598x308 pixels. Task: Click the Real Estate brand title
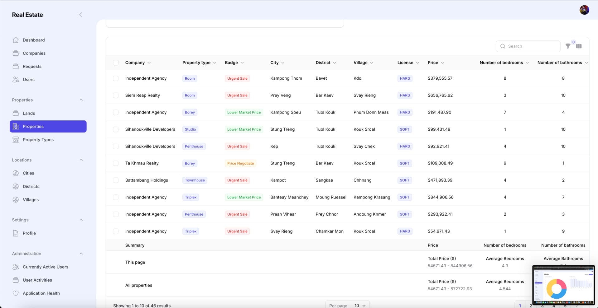point(27,15)
